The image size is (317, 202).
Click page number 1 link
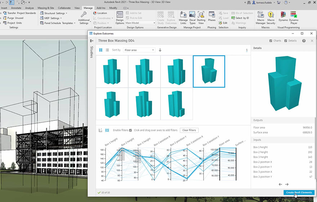247,50
